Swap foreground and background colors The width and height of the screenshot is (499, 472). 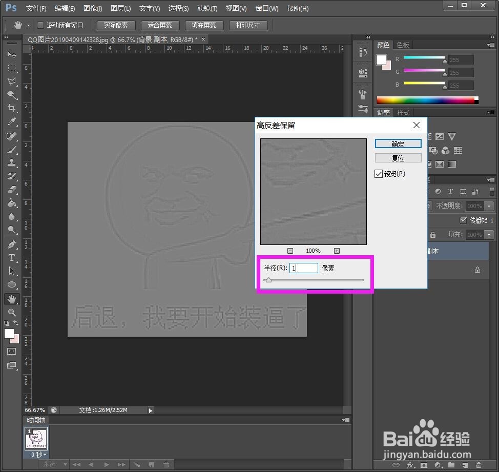coord(16,323)
